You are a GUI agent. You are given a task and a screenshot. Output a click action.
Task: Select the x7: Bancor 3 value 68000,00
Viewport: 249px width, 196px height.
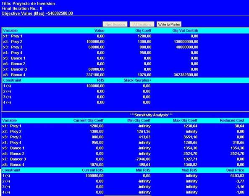pyautogui.click(x=97, y=69)
